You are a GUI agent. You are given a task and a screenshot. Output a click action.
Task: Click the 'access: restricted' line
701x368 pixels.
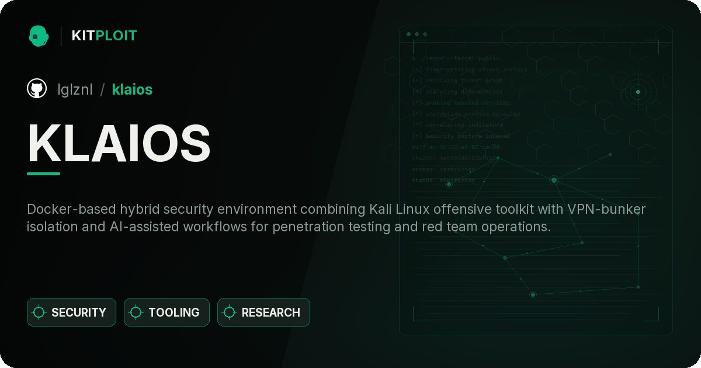(x=443, y=169)
